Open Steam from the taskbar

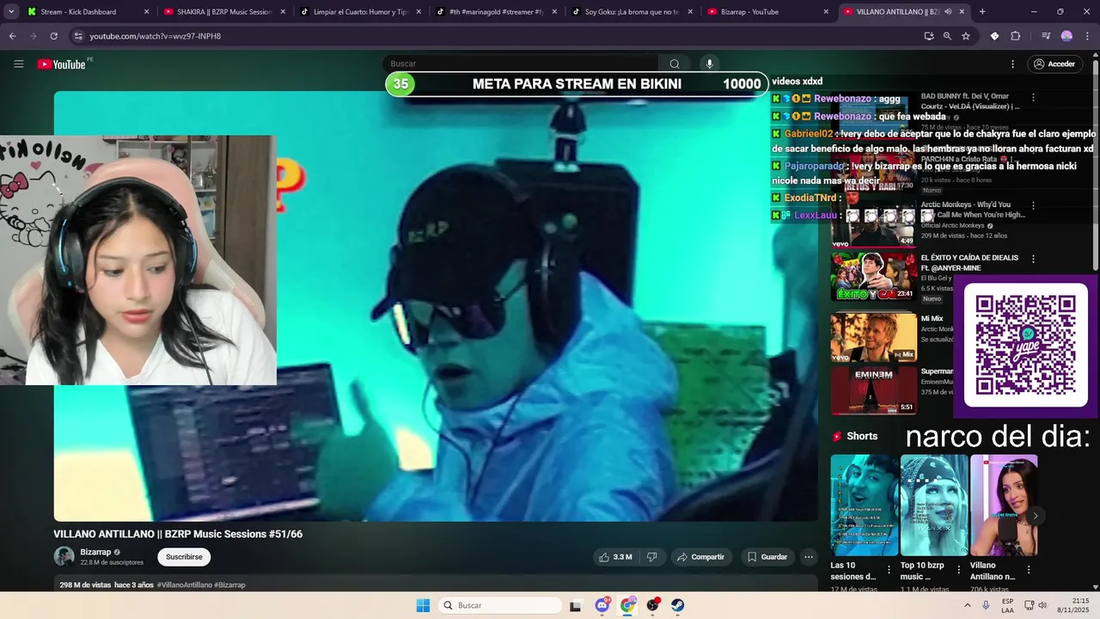point(678,605)
